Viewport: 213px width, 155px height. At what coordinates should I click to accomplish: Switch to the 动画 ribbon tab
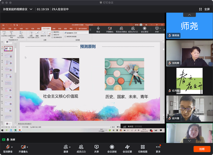[x=38, y=29]
